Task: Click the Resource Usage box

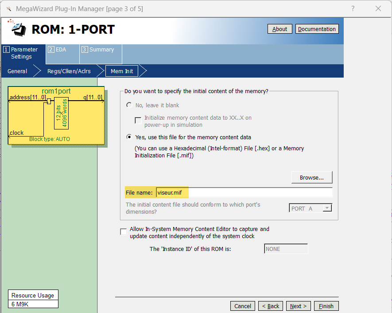Action: [33, 299]
